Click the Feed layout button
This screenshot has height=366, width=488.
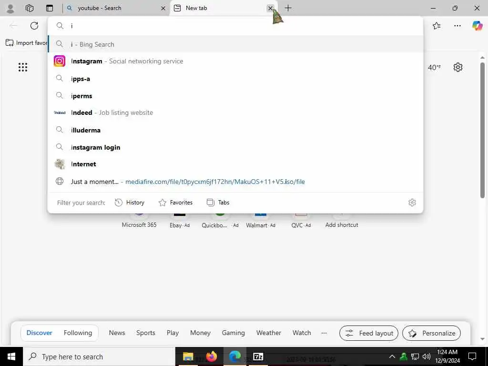pyautogui.click(x=369, y=333)
